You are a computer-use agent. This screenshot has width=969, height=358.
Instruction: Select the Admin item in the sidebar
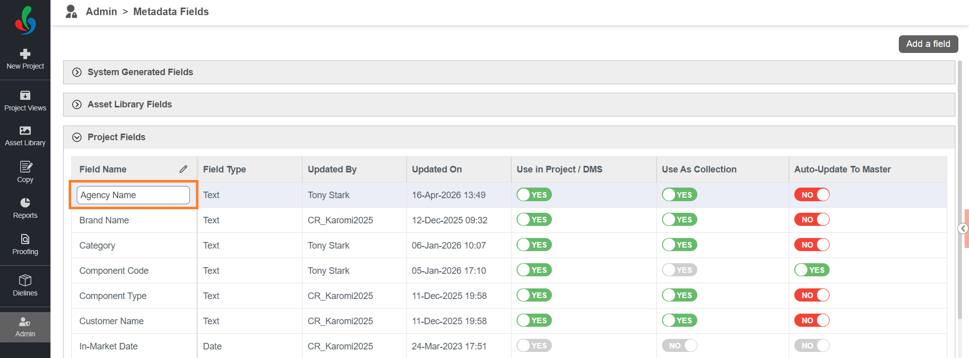25,327
